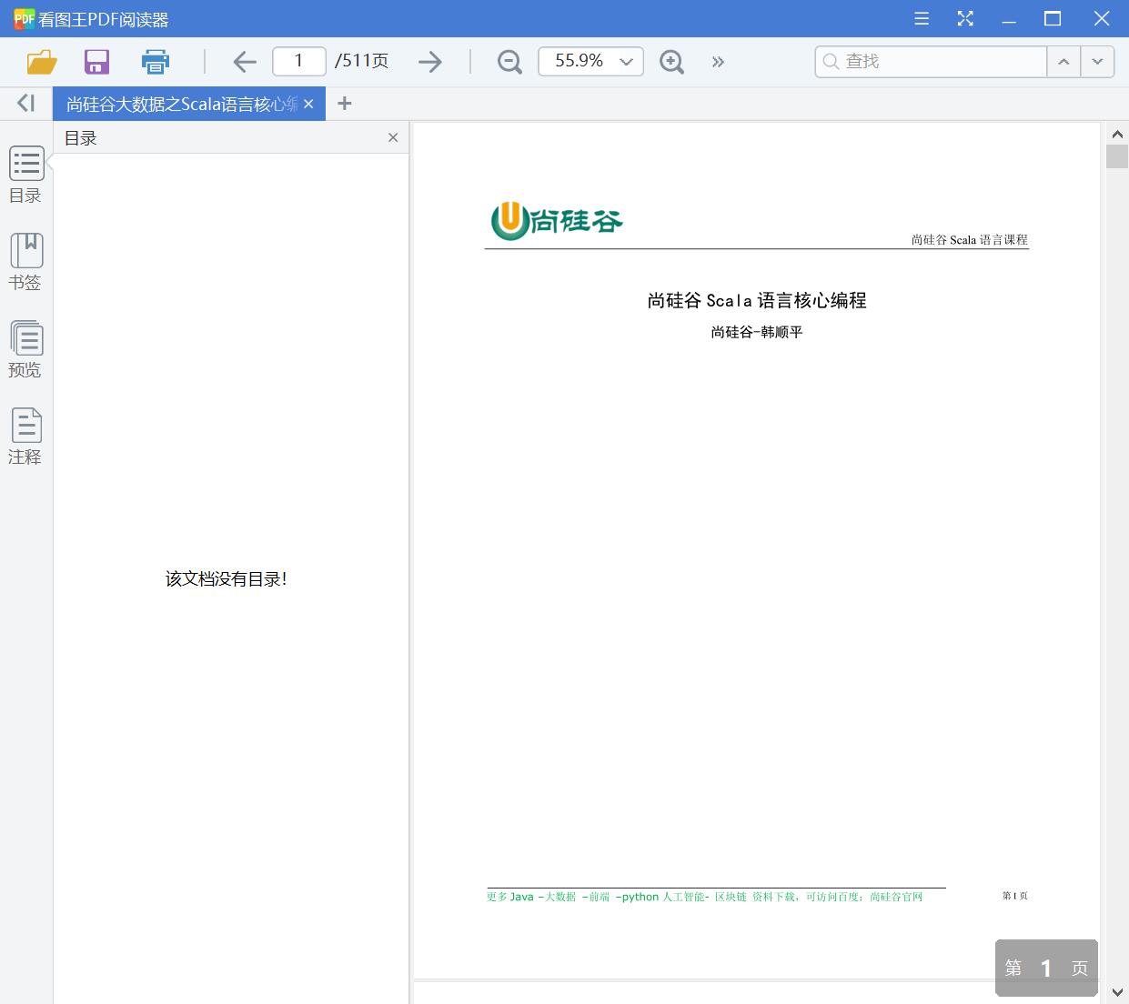Viewport: 1129px width, 1004px height.
Task: Open the 55.9% zoom level dropdown
Action: coord(590,61)
